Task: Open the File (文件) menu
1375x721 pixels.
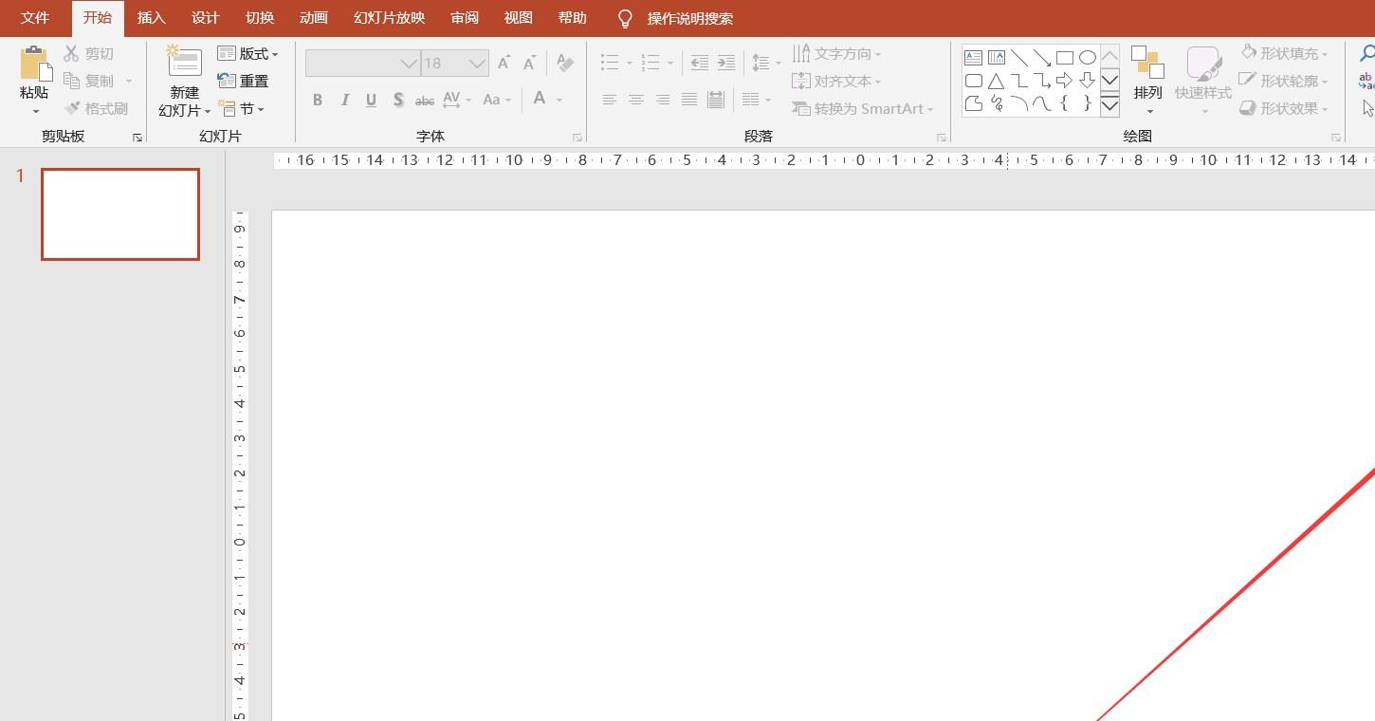Action: [x=35, y=18]
